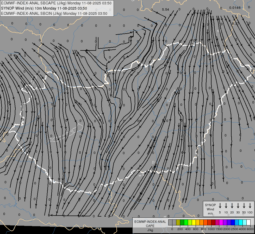Pick the olive CAPE legend swatch
This screenshot has height=234, width=255.
coord(178,222)
